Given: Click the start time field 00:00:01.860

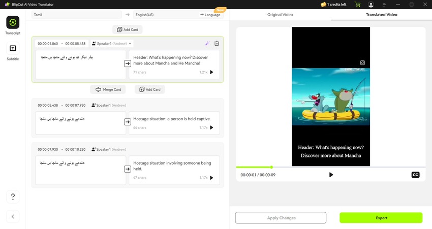Looking at the screenshot, I should point(48,44).
